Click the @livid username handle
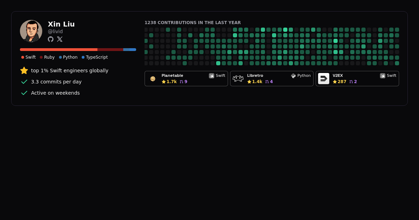This screenshot has height=220, width=419. (x=55, y=31)
